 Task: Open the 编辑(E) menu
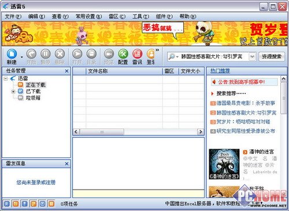(36, 17)
